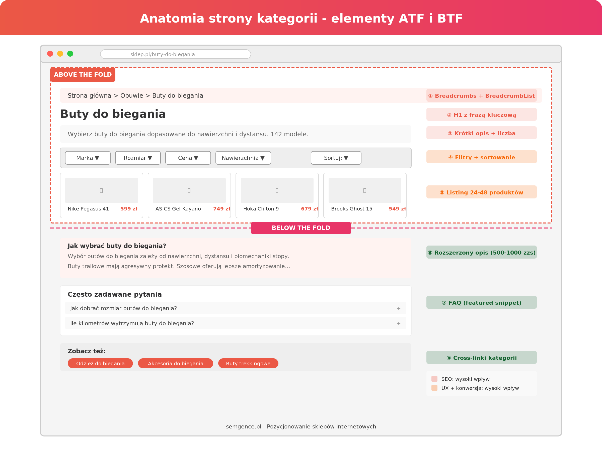Click the 'H1 z frazą kluczową' annotation
602x451 pixels.
coord(481,115)
